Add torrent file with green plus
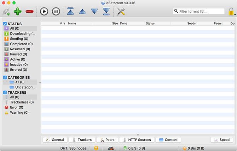237x151 pixels. tap(18, 11)
